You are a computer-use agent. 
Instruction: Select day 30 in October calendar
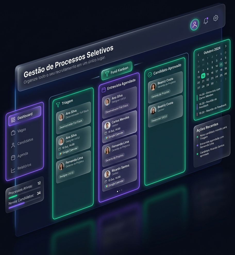(212, 84)
